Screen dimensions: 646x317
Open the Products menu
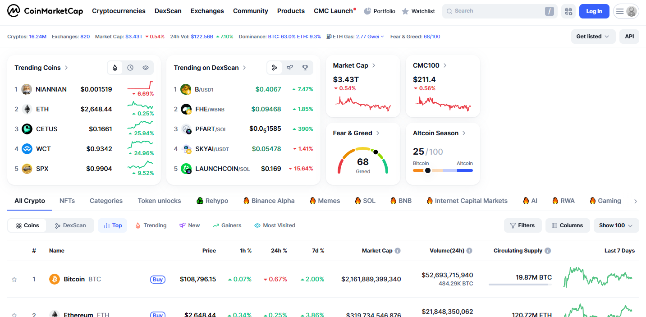point(291,11)
